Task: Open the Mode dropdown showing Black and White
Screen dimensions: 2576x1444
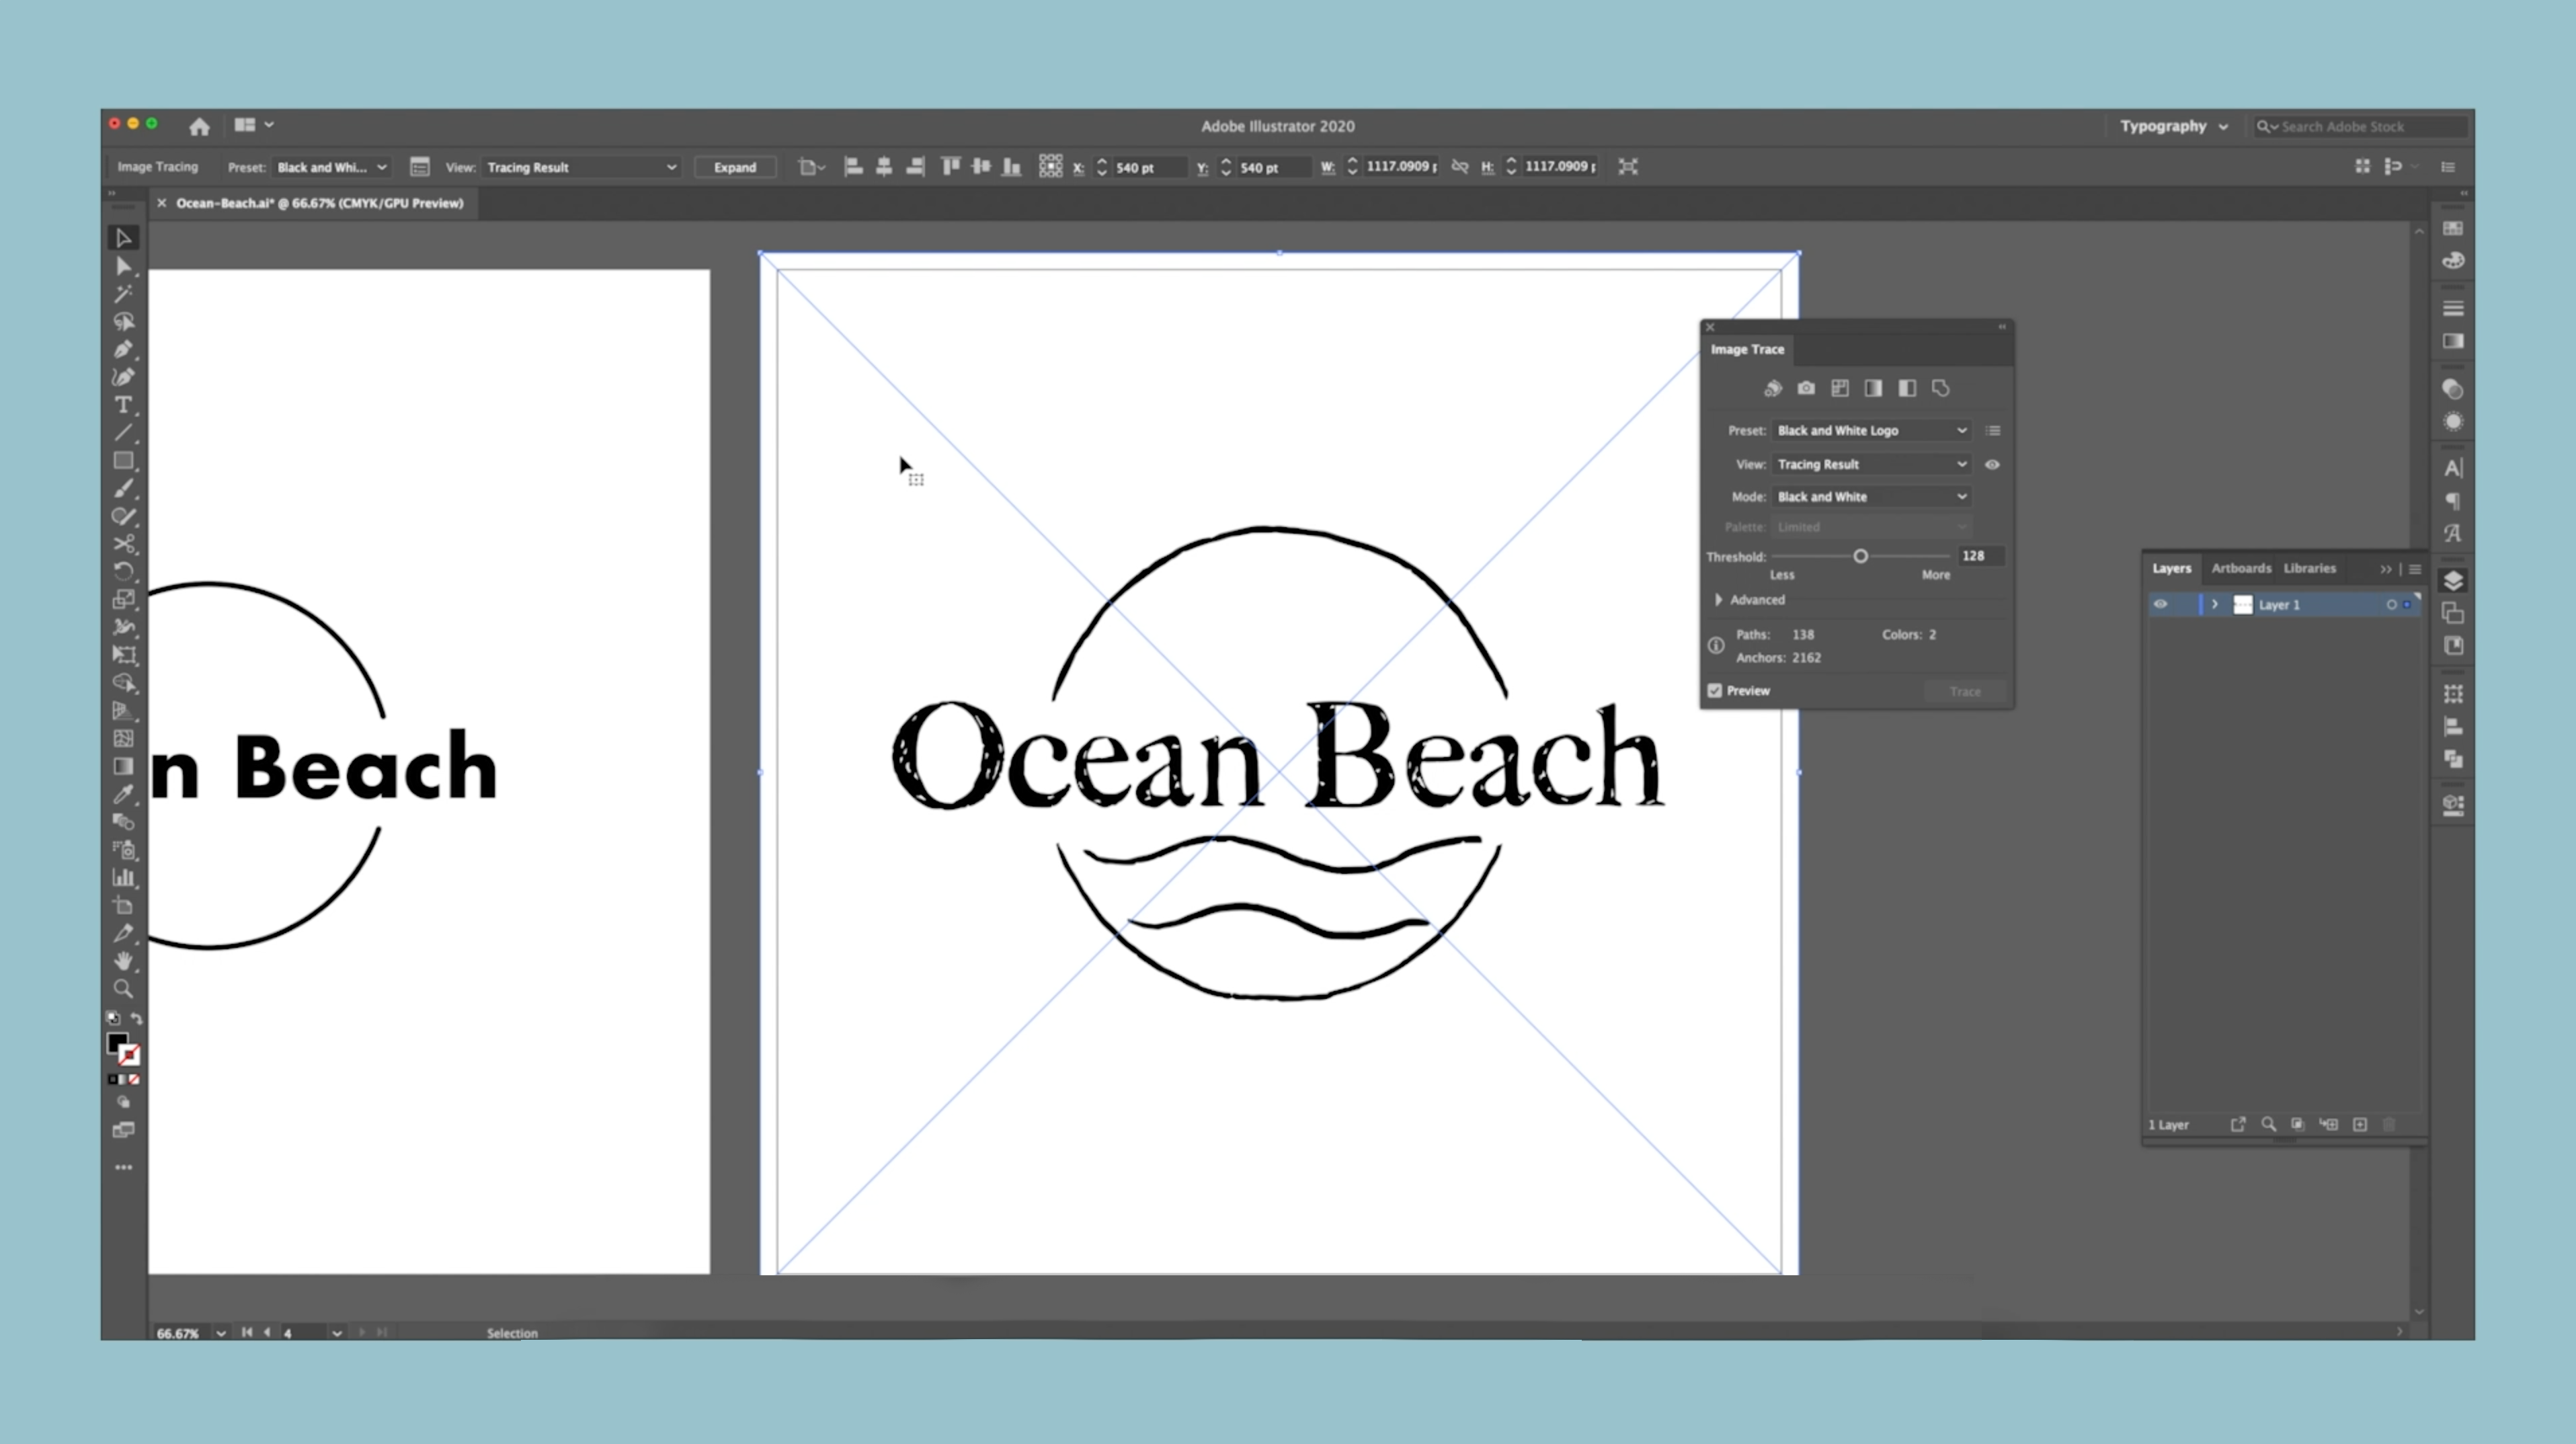Action: click(1871, 497)
